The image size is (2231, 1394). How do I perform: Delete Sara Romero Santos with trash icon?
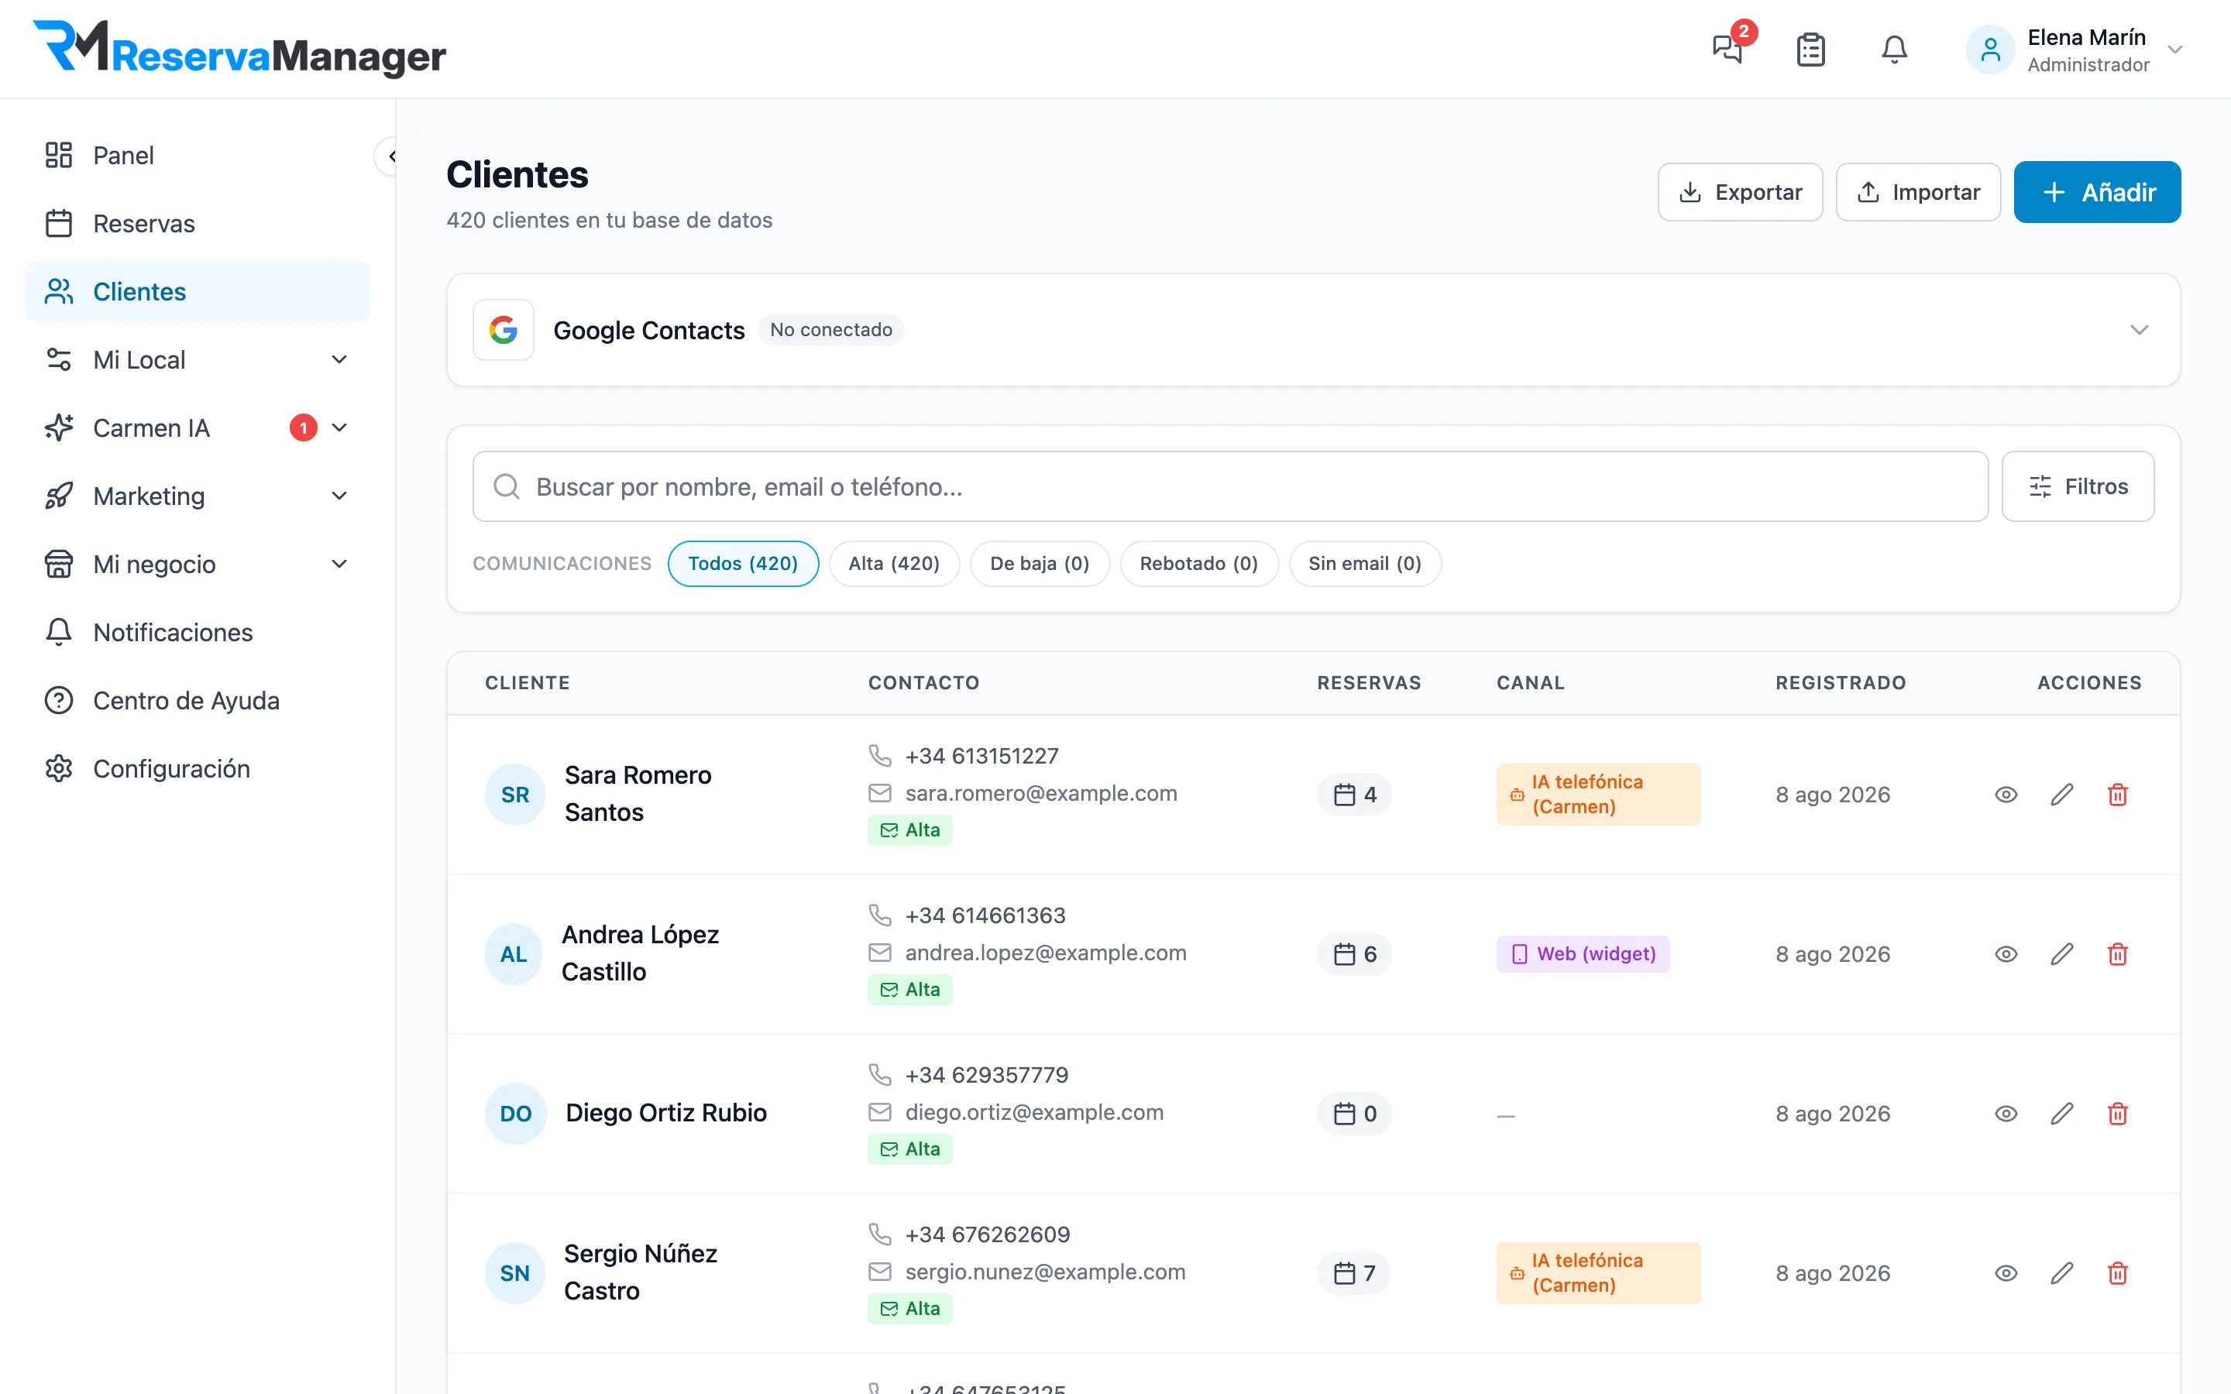point(2118,794)
